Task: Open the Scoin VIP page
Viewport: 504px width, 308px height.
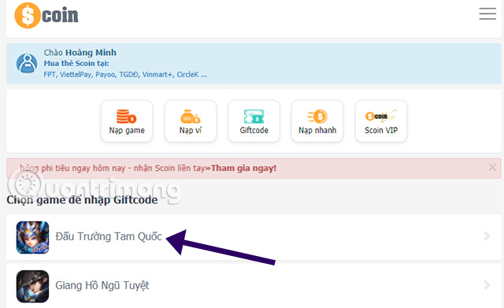Action: pos(381,121)
